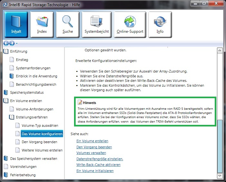226x182 pixels.
Task: Select Das Speichersystem verwalten entry
Action: click(x=33, y=159)
